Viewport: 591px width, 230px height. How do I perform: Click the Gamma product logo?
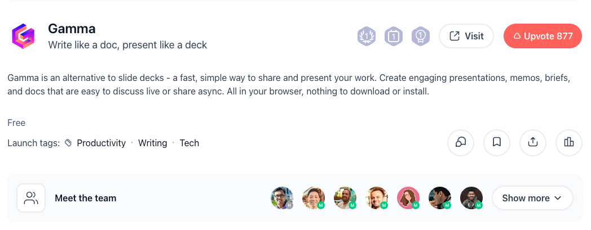point(24,37)
